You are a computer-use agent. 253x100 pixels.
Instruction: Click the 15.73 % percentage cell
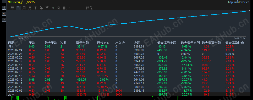[x=102, y=76]
